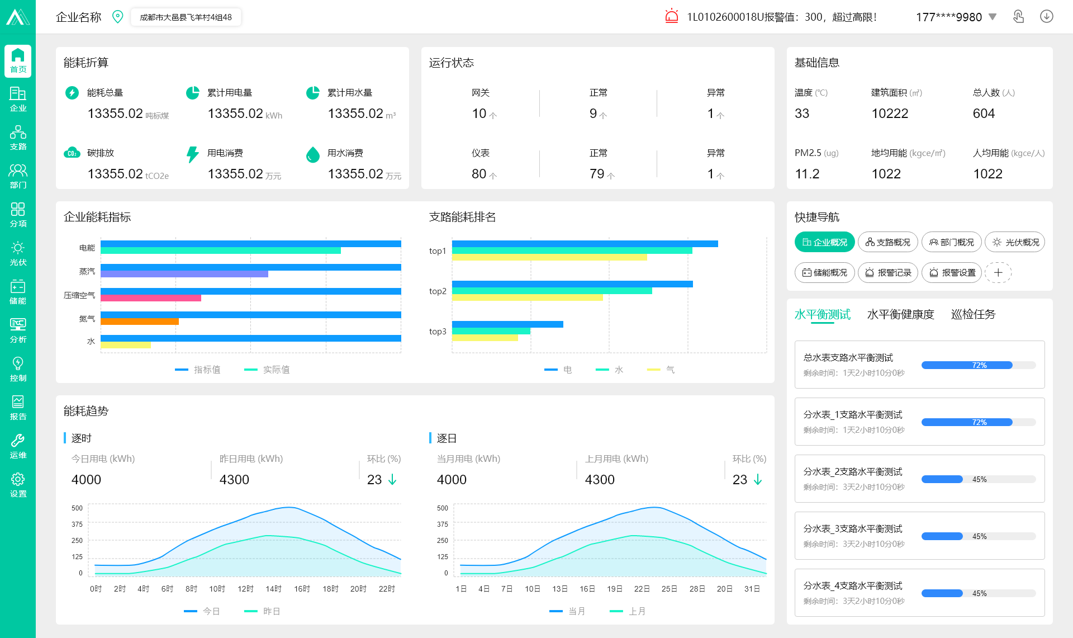This screenshot has height=638, width=1073.
Task: Click the 网关 count value 10
Action: tap(479, 114)
